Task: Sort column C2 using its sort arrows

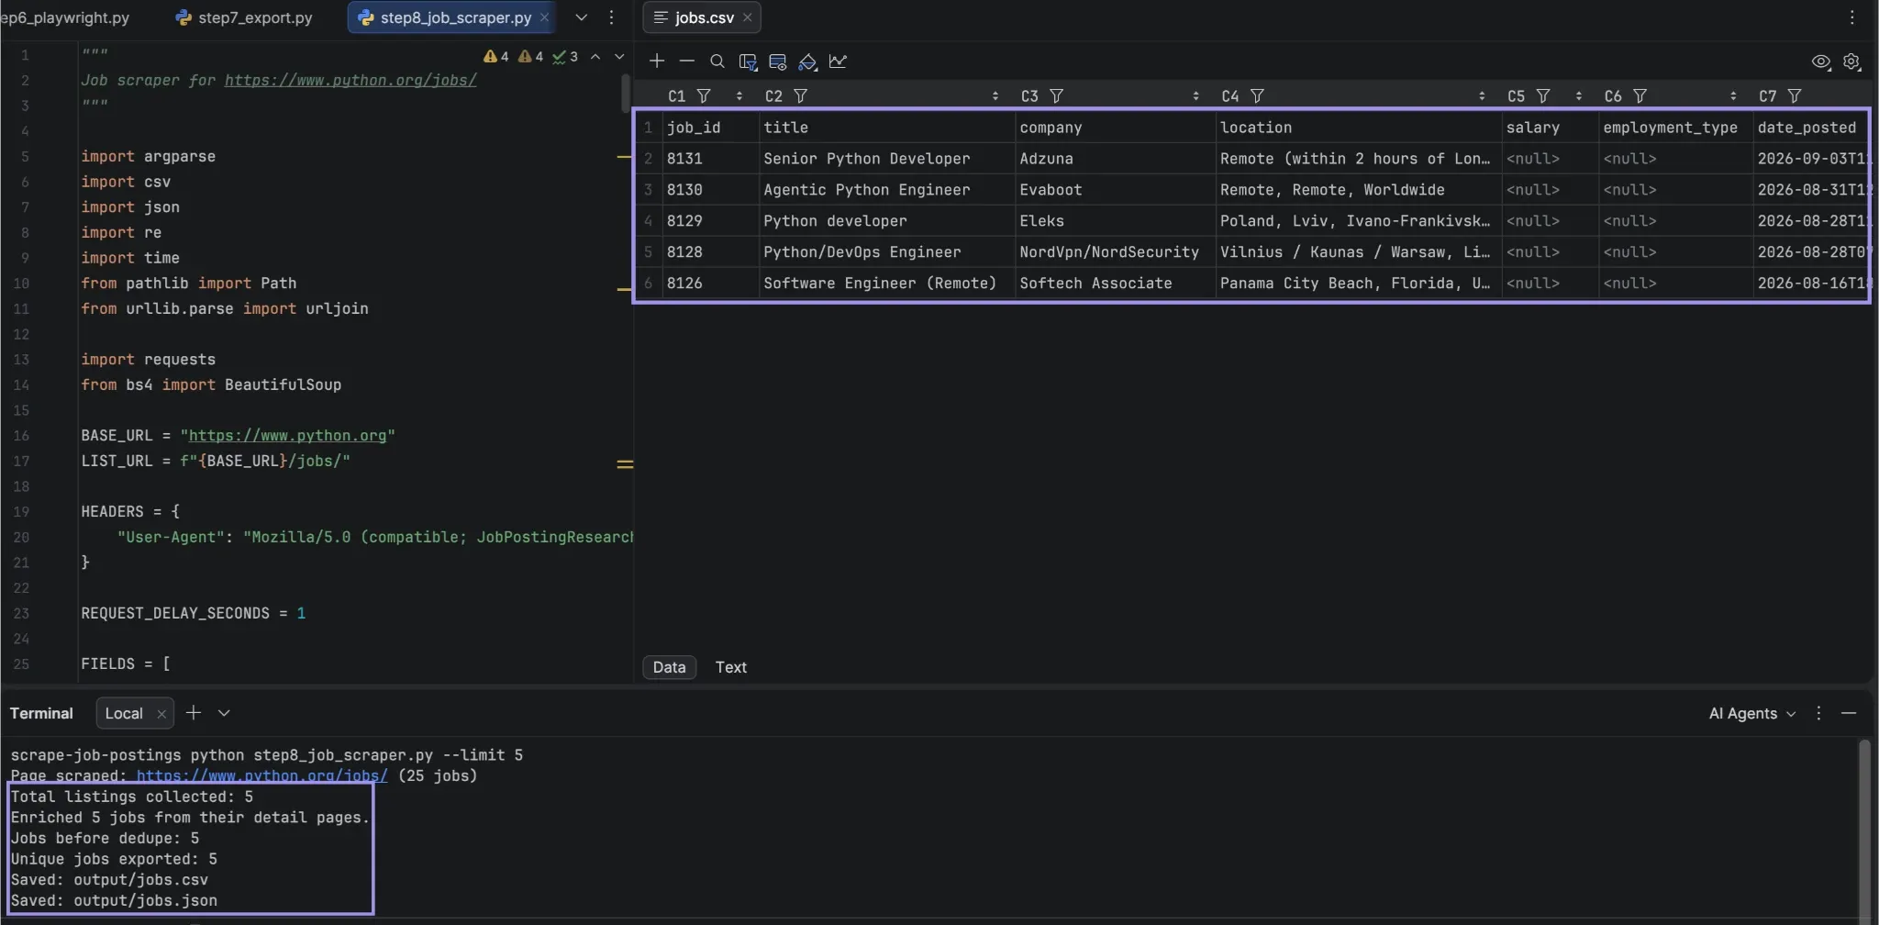Action: [x=995, y=96]
